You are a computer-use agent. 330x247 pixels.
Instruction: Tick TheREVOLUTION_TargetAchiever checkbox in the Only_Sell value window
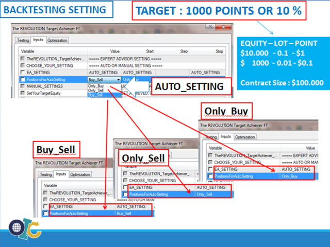pyautogui.click(x=125, y=173)
